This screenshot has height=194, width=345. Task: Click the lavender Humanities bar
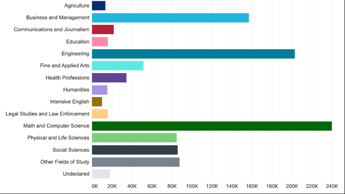click(x=100, y=90)
